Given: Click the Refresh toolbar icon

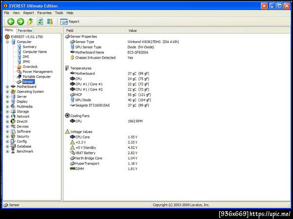Looking at the screenshot, I should (x=40, y=22).
